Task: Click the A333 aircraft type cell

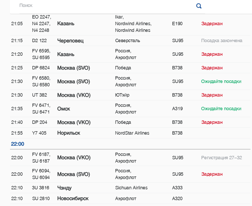Action: coord(177,188)
